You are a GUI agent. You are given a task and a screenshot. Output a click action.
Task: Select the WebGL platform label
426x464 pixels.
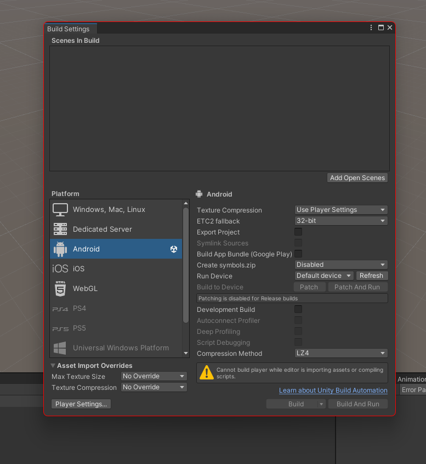(x=85, y=288)
